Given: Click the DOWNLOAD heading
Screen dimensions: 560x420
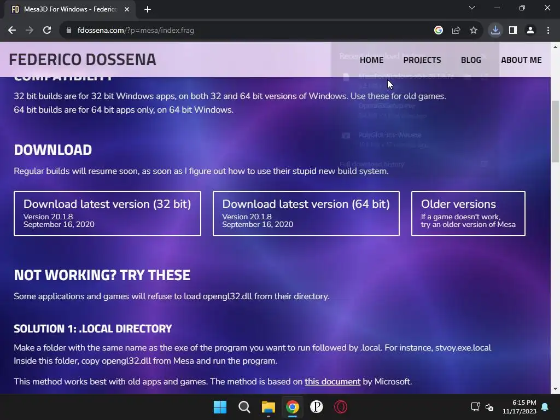Looking at the screenshot, I should [53, 150].
